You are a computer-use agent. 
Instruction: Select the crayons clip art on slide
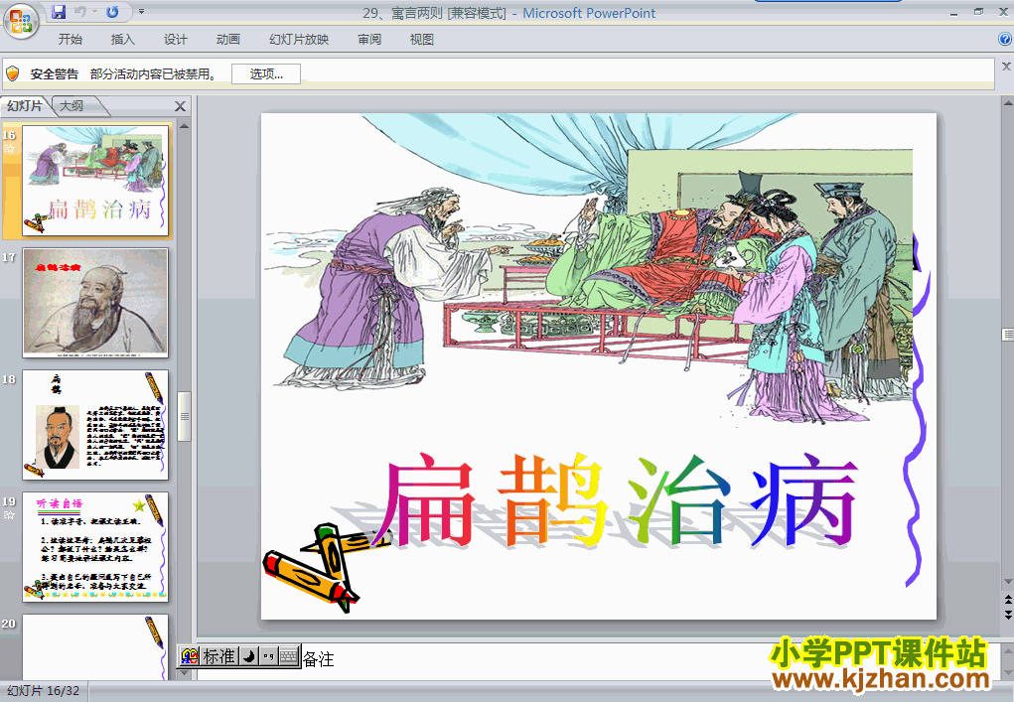pyautogui.click(x=328, y=569)
